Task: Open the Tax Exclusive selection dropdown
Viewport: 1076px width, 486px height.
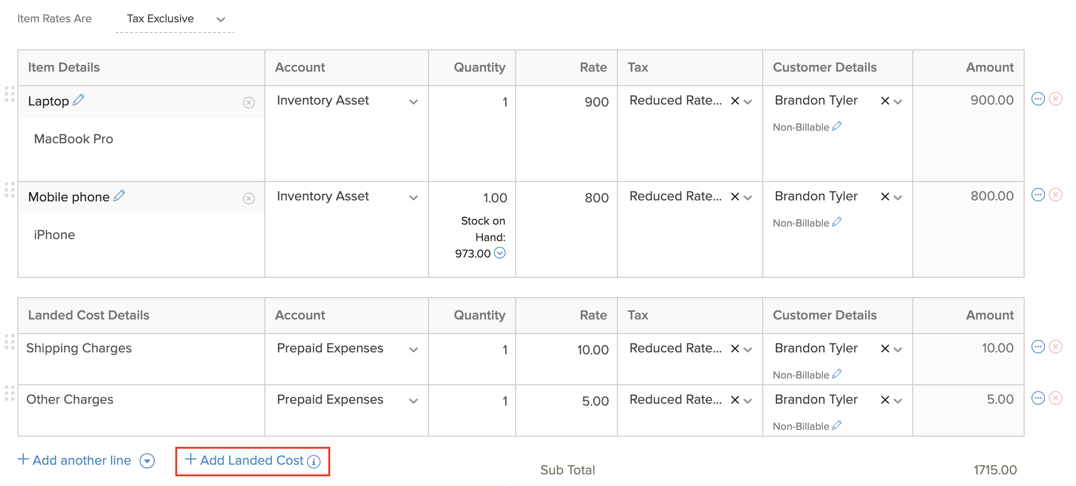Action: (x=220, y=19)
